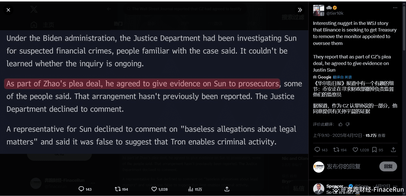Click the reply icon under the image
The image size is (406, 196).
point(81,189)
